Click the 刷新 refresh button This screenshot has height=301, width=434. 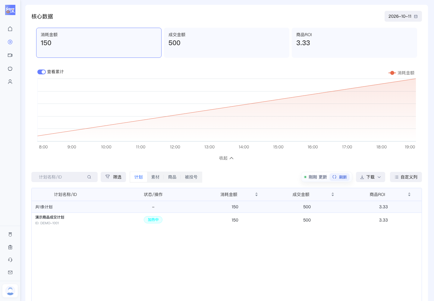click(x=340, y=177)
